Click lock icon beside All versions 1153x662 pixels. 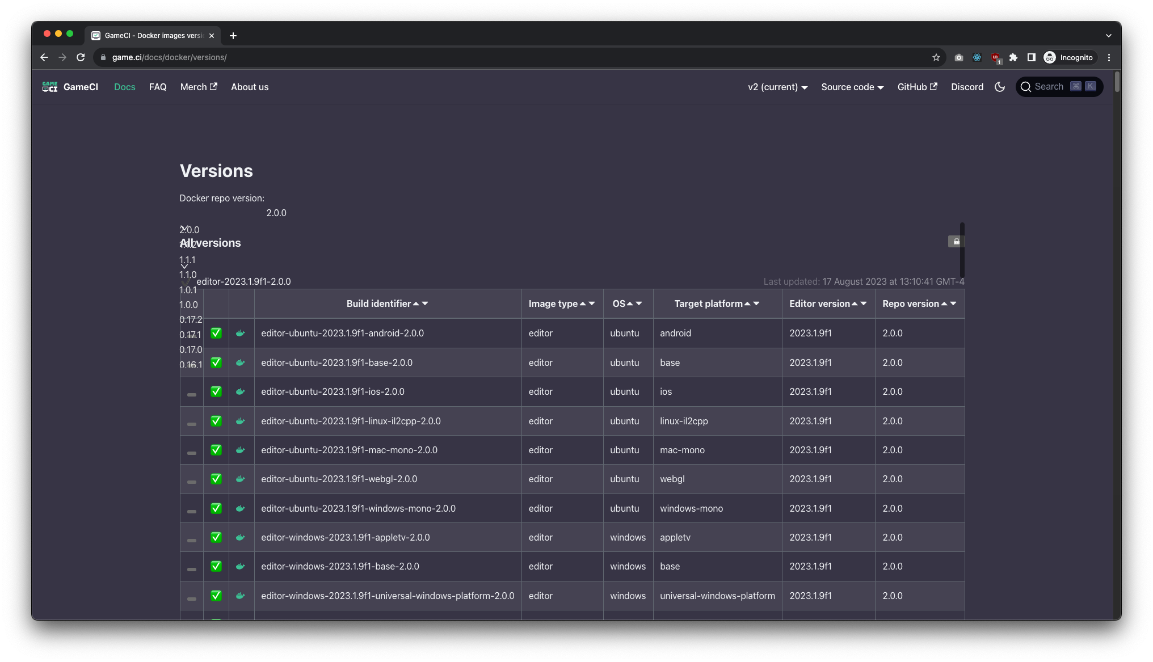click(956, 242)
